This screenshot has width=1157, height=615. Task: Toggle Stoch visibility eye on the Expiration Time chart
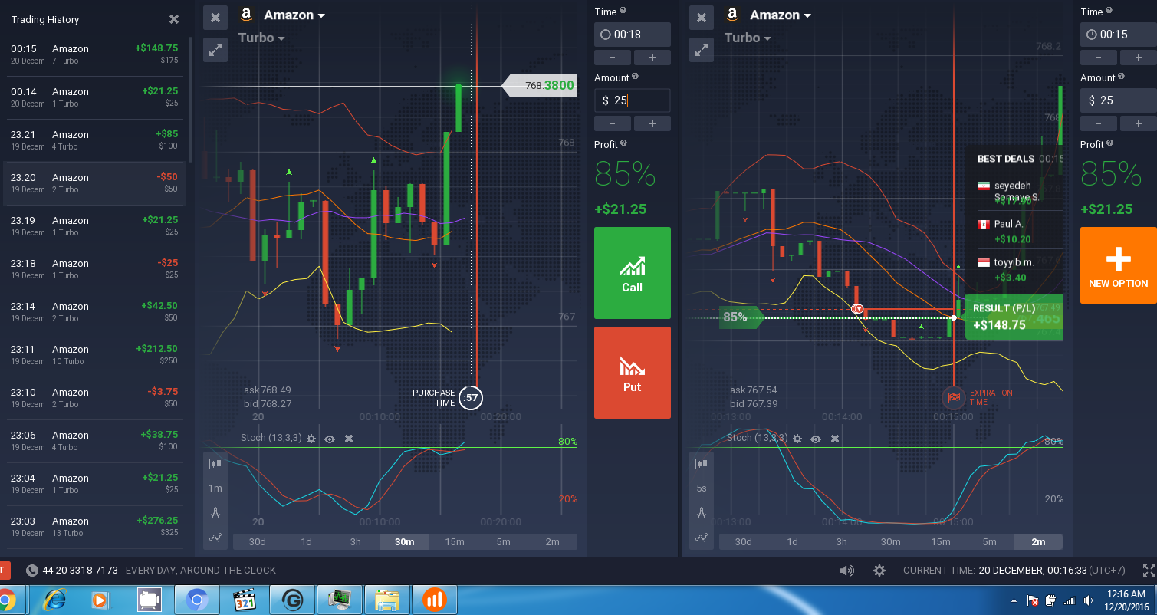pyautogui.click(x=816, y=439)
